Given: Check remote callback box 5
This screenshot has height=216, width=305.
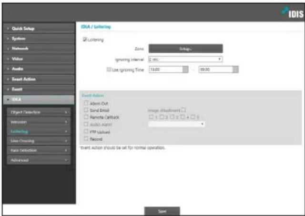Looking at the screenshot, I should tap(193, 117).
